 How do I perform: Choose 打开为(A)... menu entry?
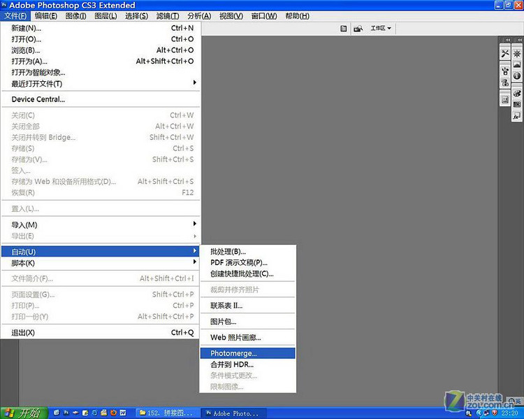click(101, 62)
